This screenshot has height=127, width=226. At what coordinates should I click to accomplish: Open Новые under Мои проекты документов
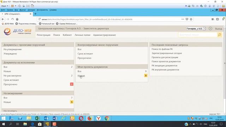[x=81, y=75]
